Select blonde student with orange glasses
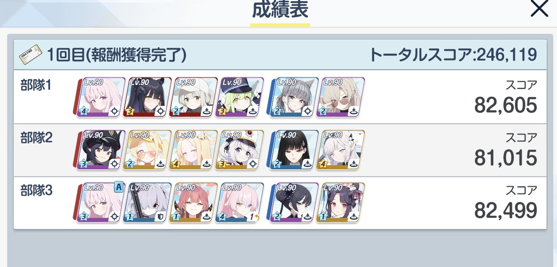Image resolution: width=557 pixels, height=267 pixels. point(147,150)
